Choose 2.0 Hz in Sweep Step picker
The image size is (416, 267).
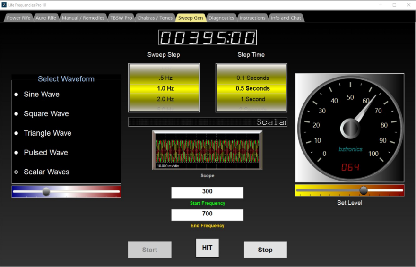164,99
